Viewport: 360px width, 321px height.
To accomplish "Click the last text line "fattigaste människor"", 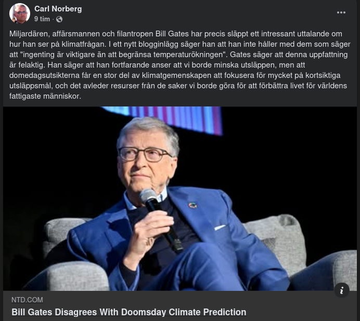I will (45, 96).
